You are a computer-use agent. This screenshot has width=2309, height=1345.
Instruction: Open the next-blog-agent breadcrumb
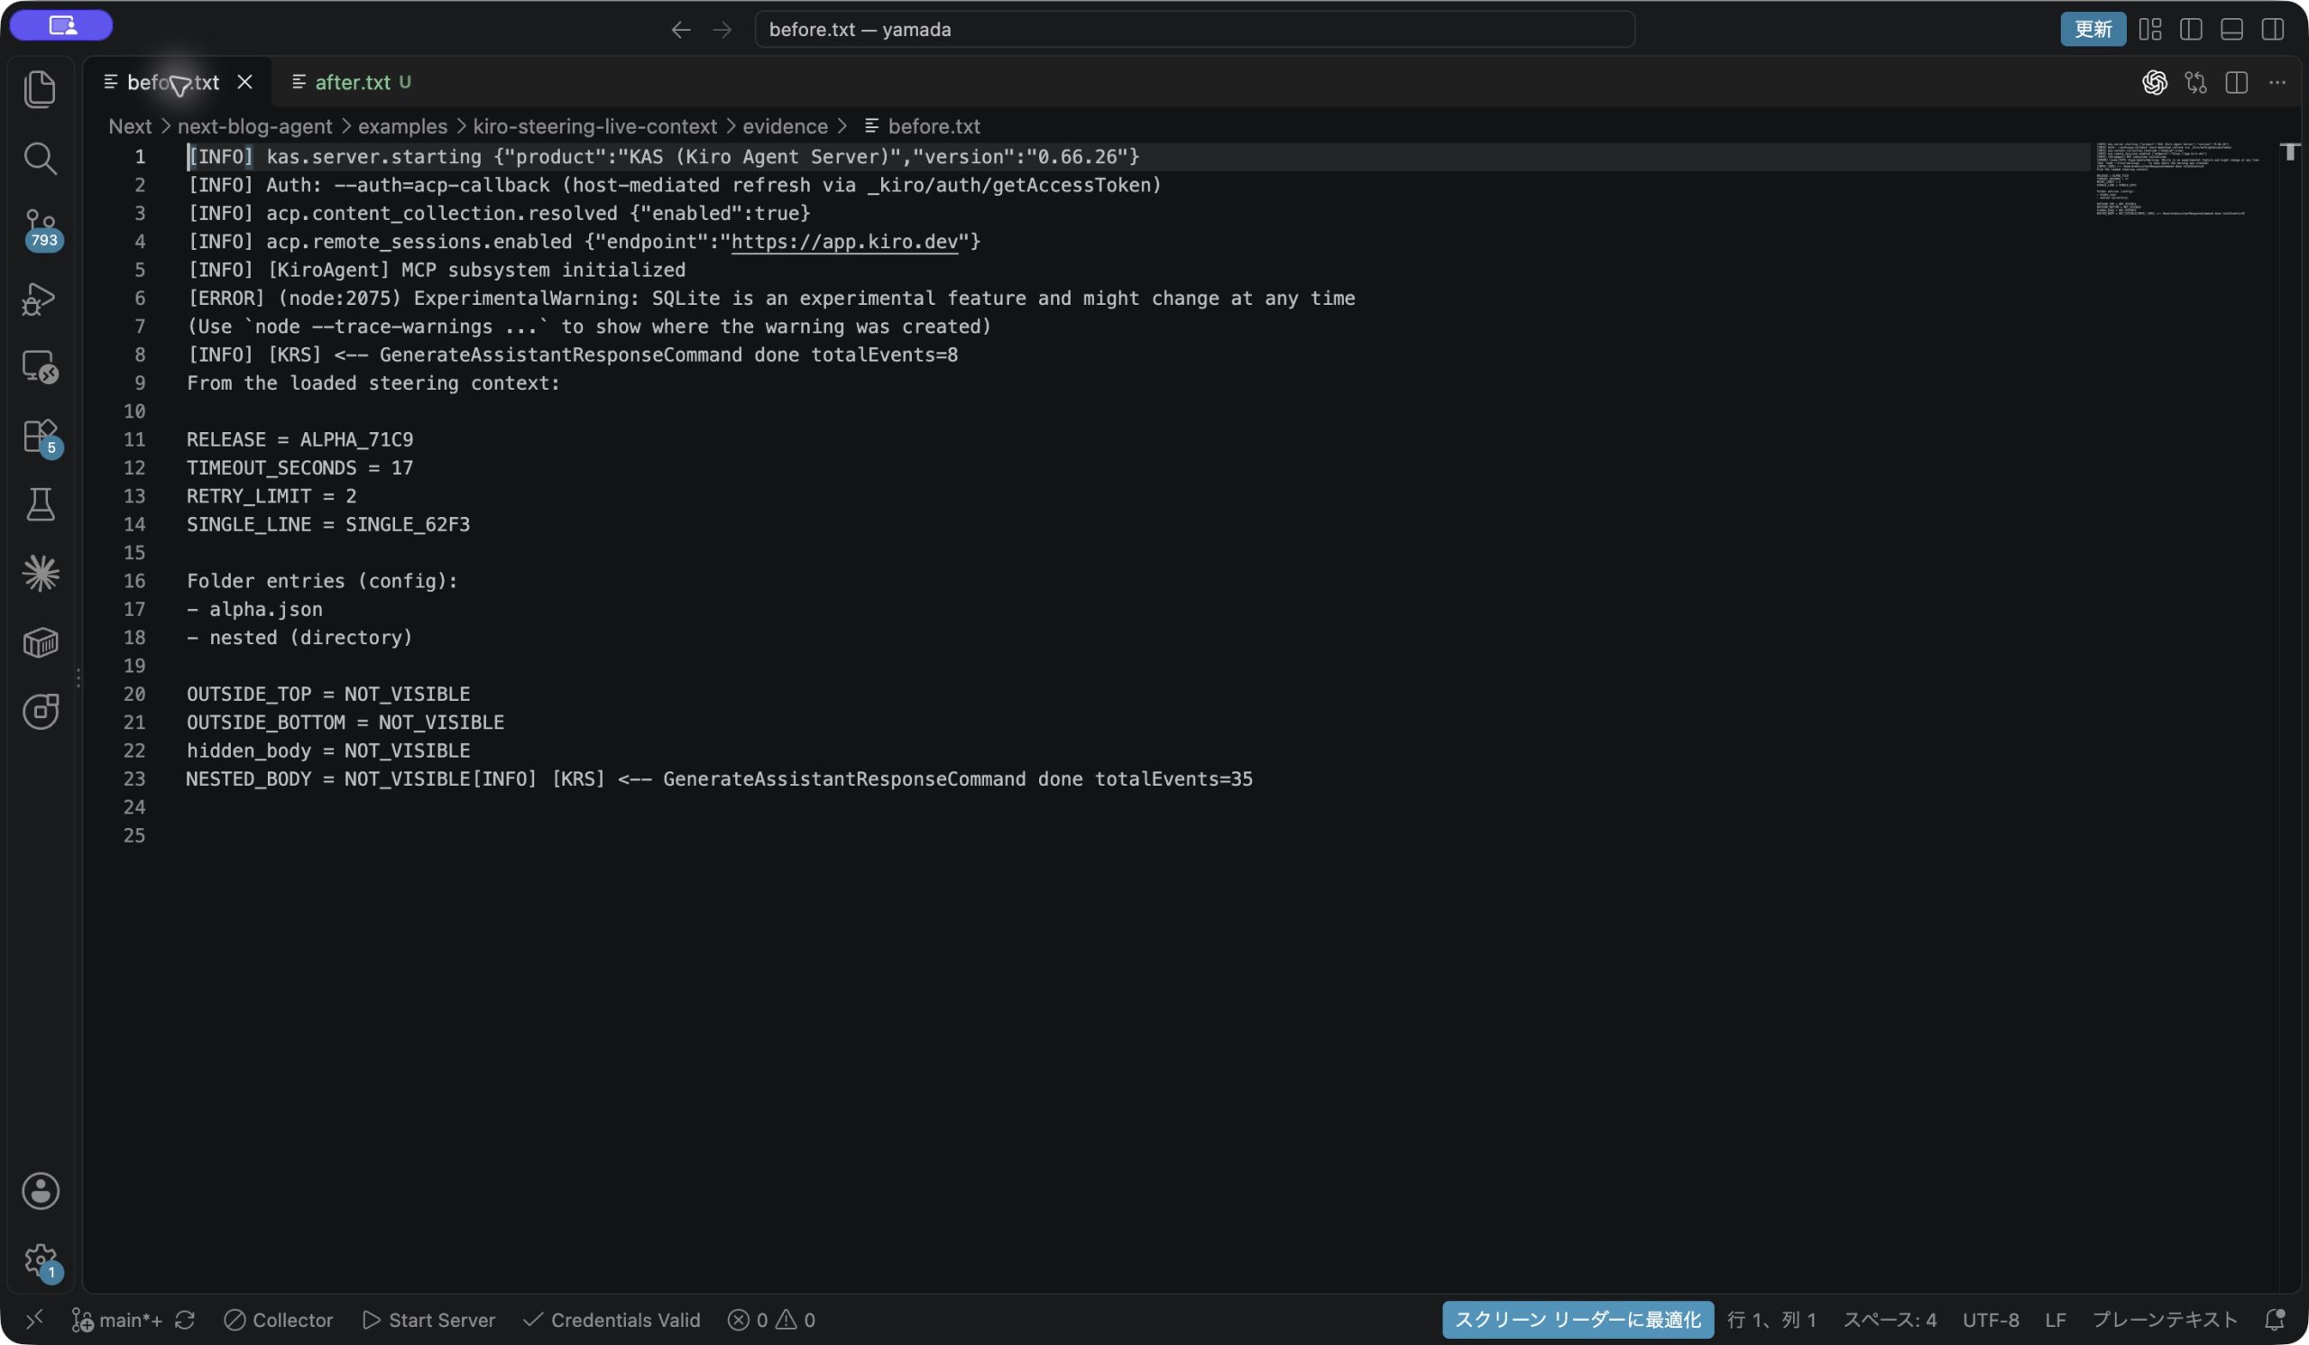point(254,126)
